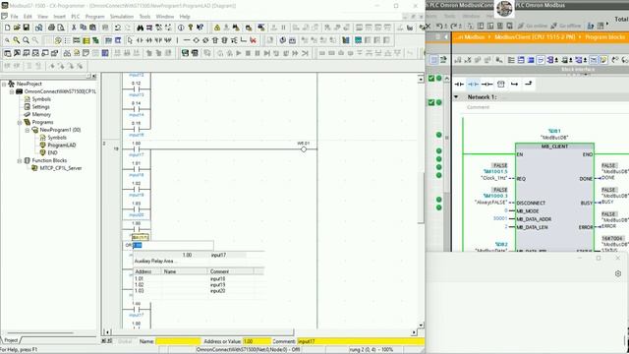Open the About information icon
The width and height of the screenshot is (629, 354).
tap(181, 28)
